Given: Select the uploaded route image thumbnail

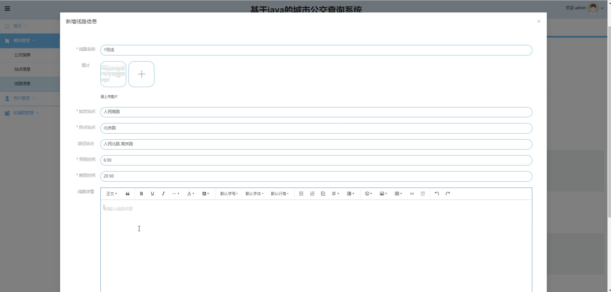Looking at the screenshot, I should point(113,74).
